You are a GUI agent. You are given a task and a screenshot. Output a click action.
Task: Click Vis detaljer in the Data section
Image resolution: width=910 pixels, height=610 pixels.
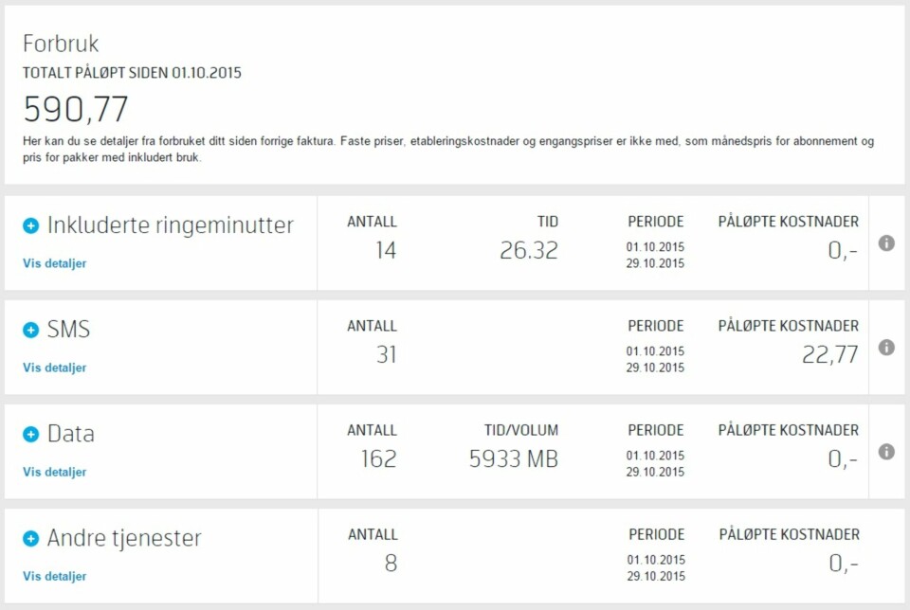click(55, 472)
